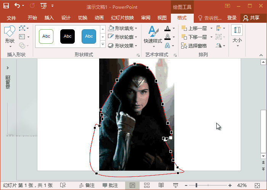
Task: Open the 审阅 tab
Action: coord(146,17)
